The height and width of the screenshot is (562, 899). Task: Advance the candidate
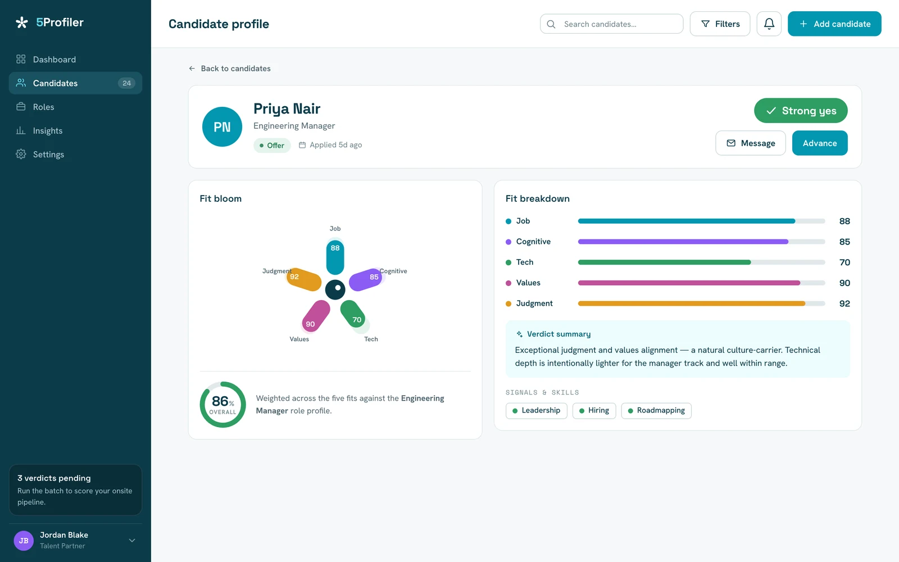(820, 143)
